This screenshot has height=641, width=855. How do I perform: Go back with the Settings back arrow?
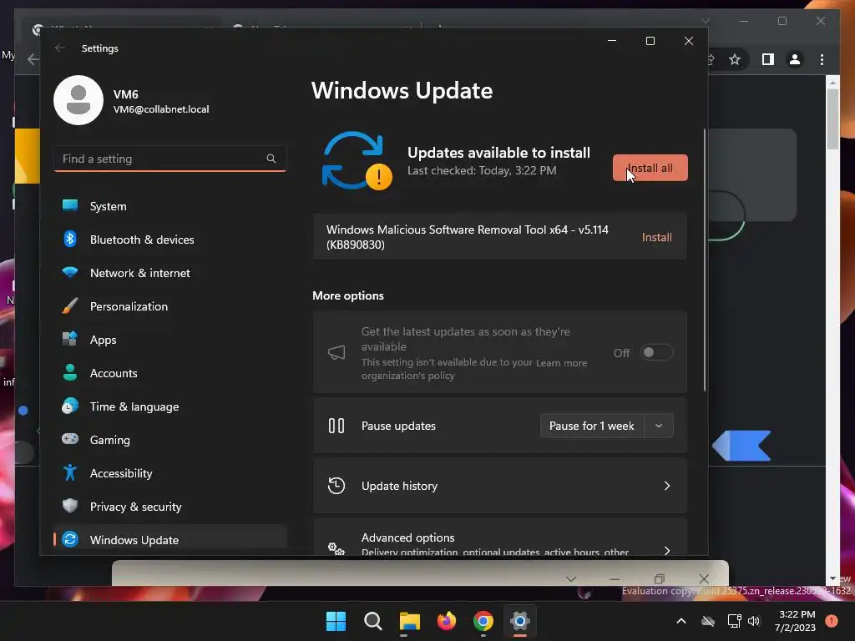(x=60, y=48)
